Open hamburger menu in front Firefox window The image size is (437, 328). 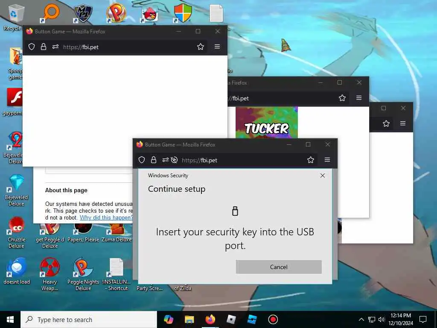click(x=327, y=160)
